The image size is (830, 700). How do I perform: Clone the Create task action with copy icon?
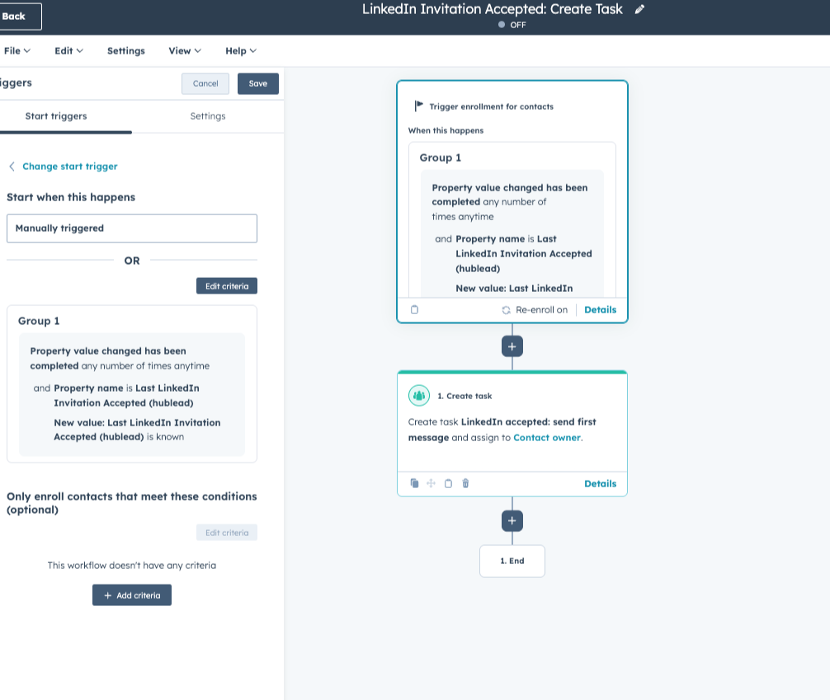(414, 483)
